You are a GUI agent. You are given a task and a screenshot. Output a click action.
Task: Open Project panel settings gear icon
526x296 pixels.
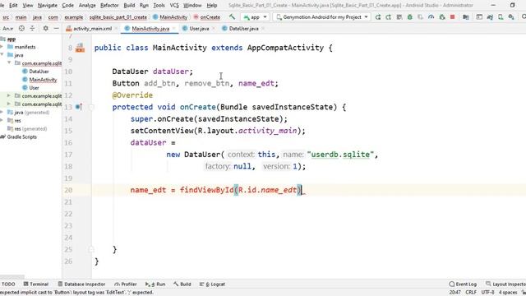[x=46, y=29]
